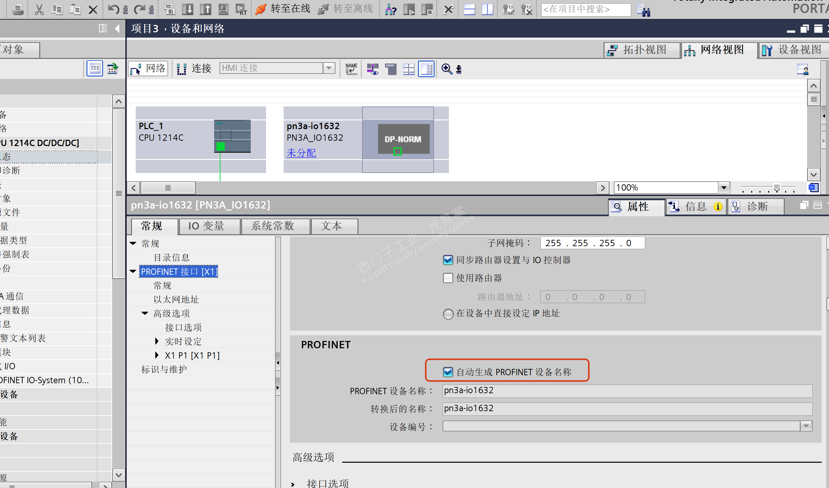
Task: Click the Not assigned (未分配) link
Action: pyautogui.click(x=301, y=153)
